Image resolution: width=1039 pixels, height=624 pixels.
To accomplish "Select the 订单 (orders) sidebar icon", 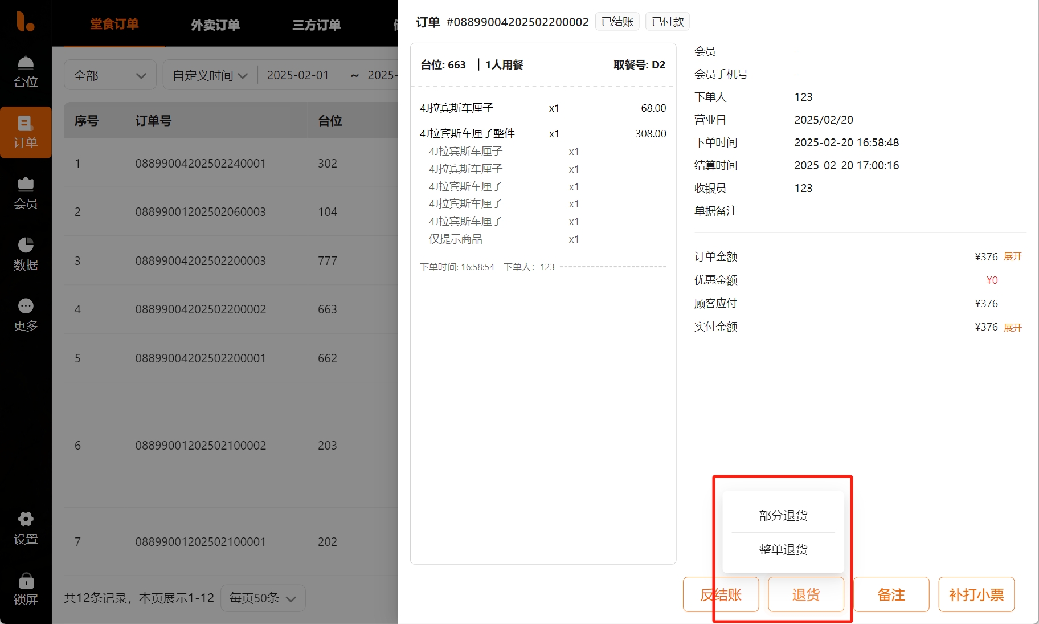I will [x=26, y=132].
